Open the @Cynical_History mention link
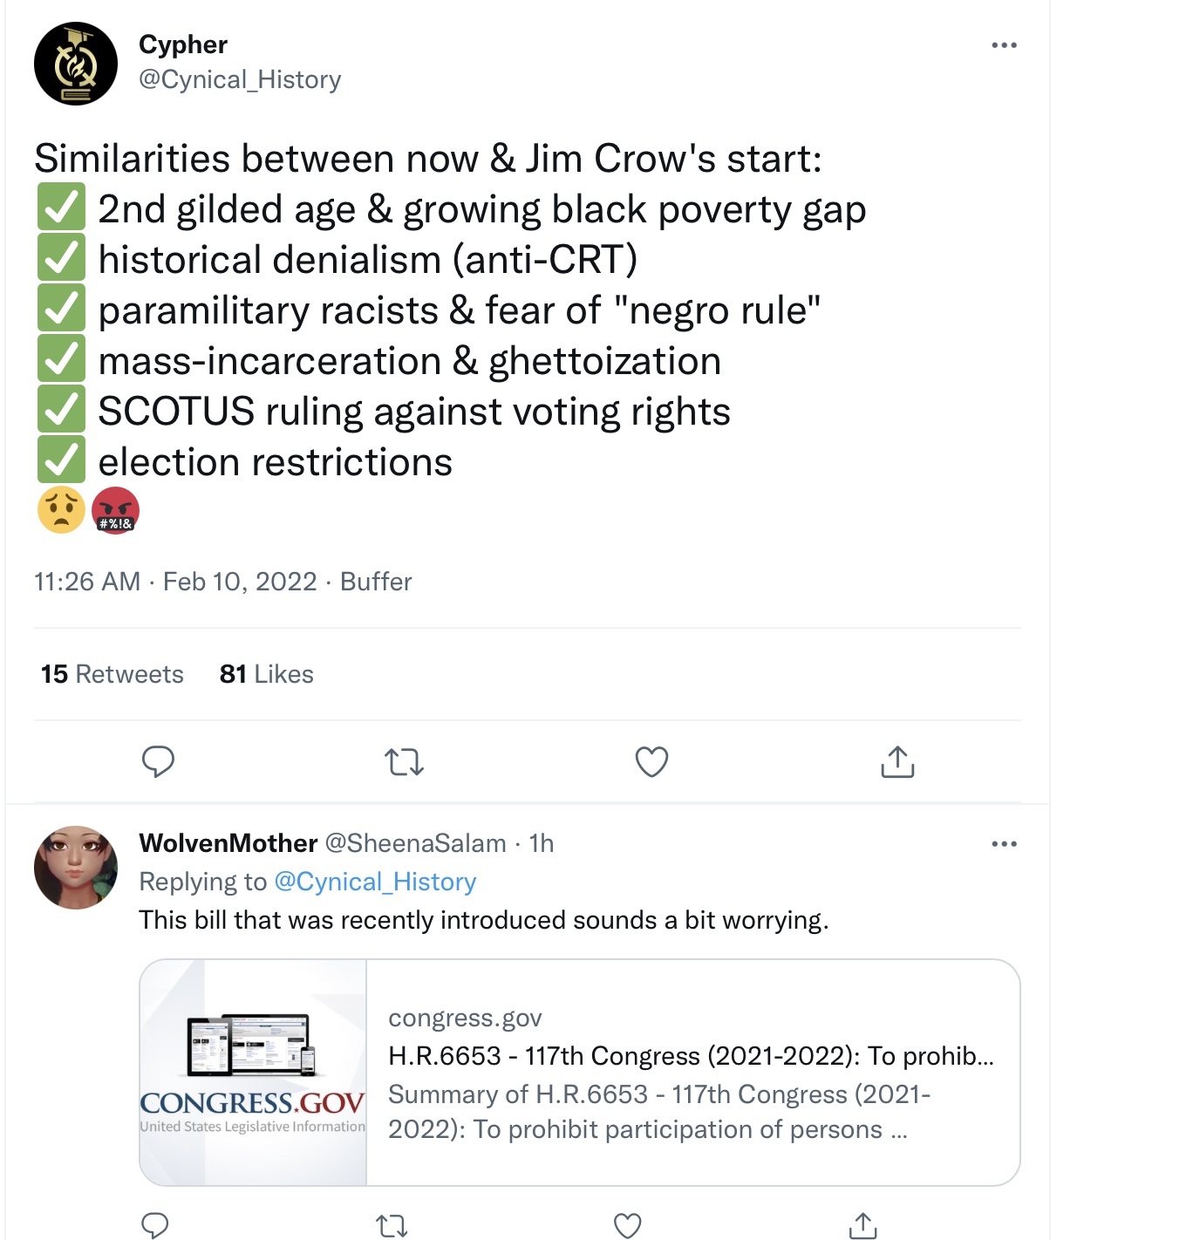1193x1240 pixels. point(375,882)
